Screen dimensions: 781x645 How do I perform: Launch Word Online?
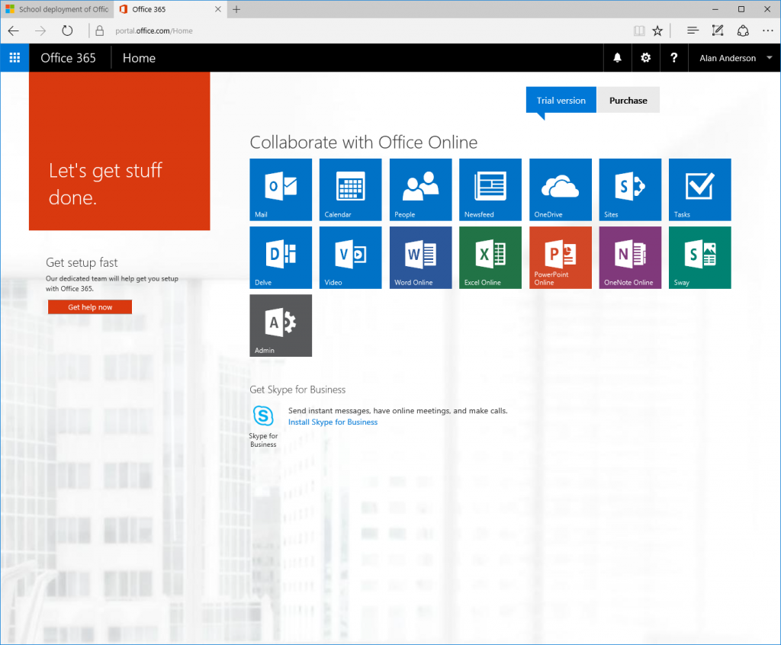420,258
